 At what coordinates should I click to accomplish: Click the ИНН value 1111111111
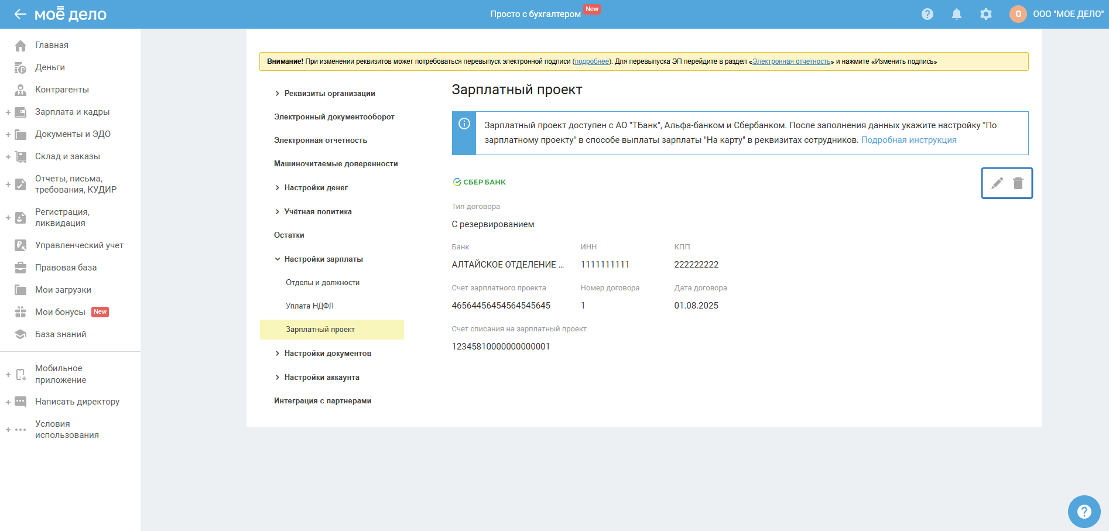[605, 265]
